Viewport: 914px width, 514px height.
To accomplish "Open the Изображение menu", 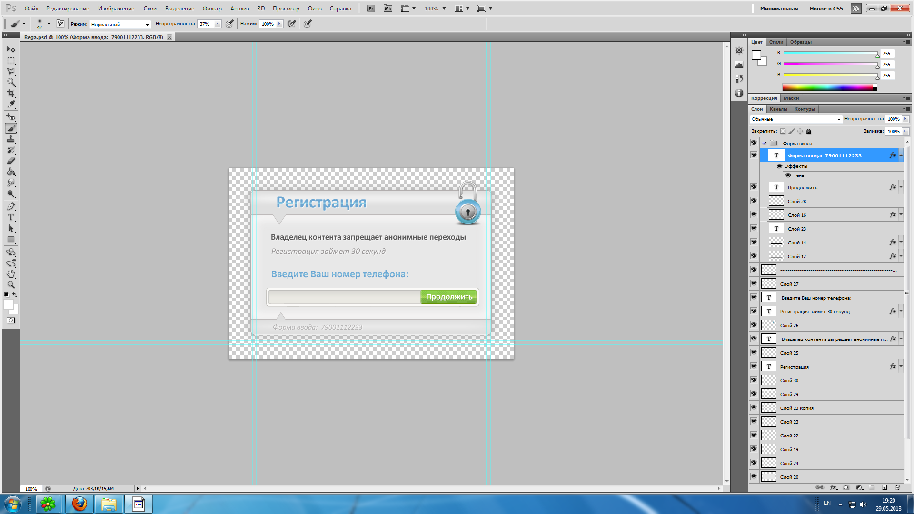I will [x=116, y=9].
